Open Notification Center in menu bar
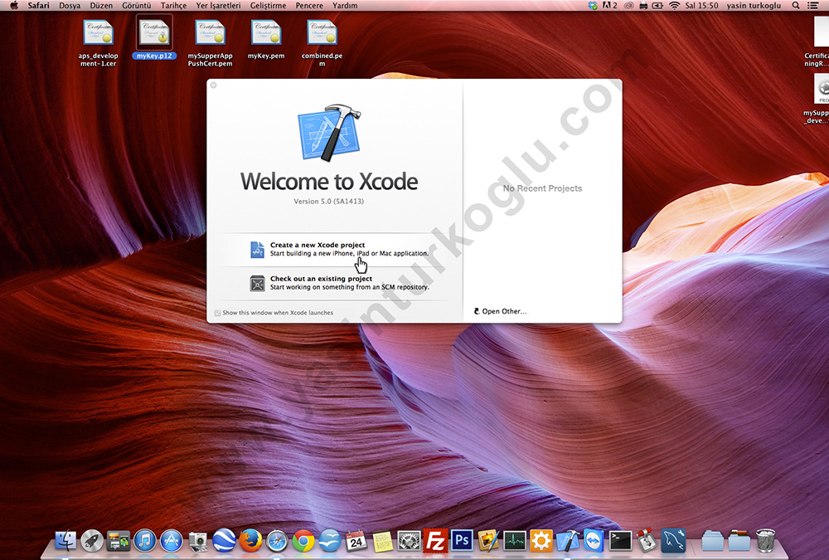The height and width of the screenshot is (560, 829). (x=813, y=5)
